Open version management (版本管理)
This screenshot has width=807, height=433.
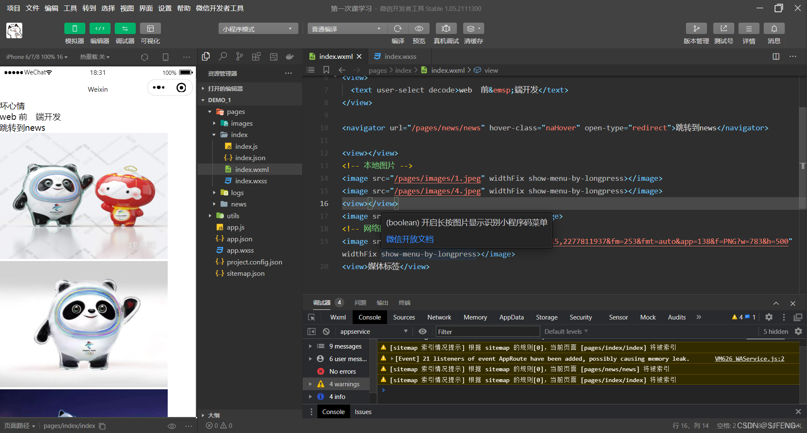point(696,29)
